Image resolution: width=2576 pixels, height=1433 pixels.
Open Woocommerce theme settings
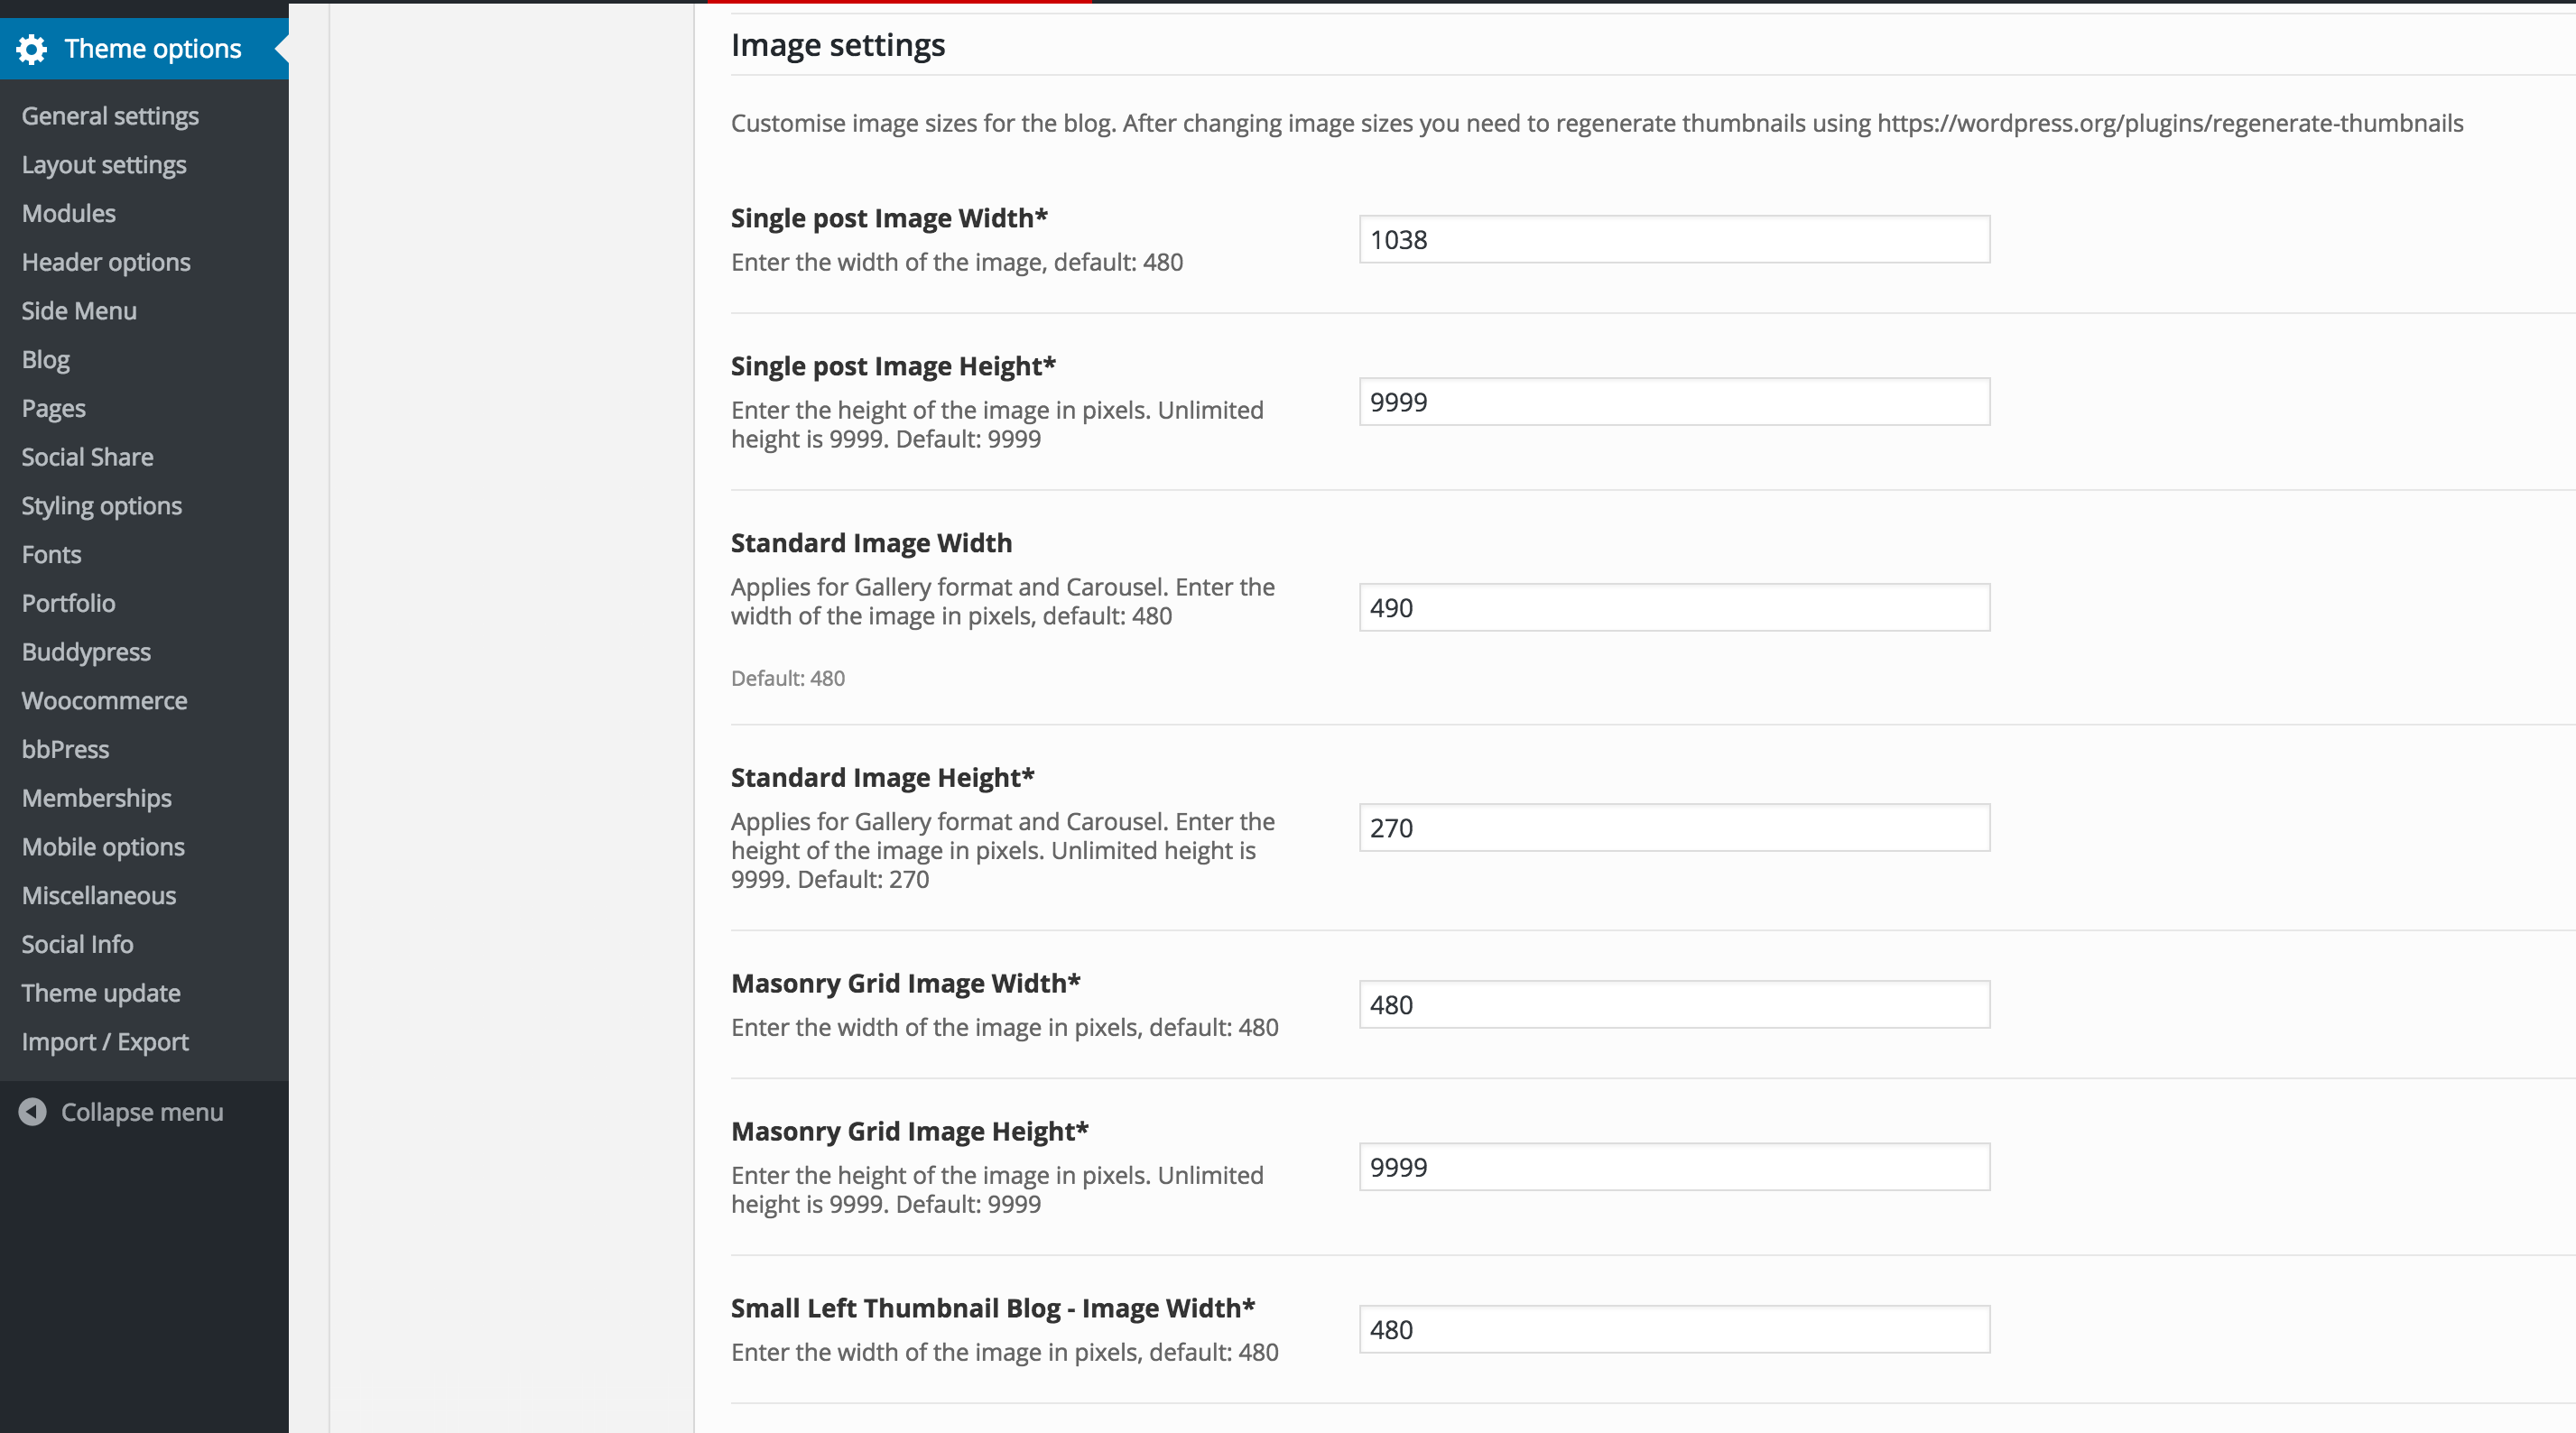105,701
